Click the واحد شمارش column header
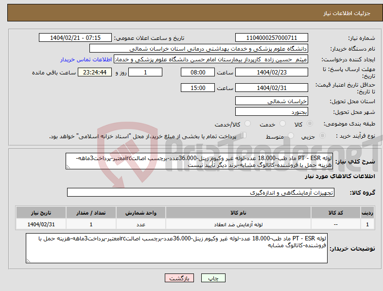Screen dimensions: 383x291 (x=141, y=213)
